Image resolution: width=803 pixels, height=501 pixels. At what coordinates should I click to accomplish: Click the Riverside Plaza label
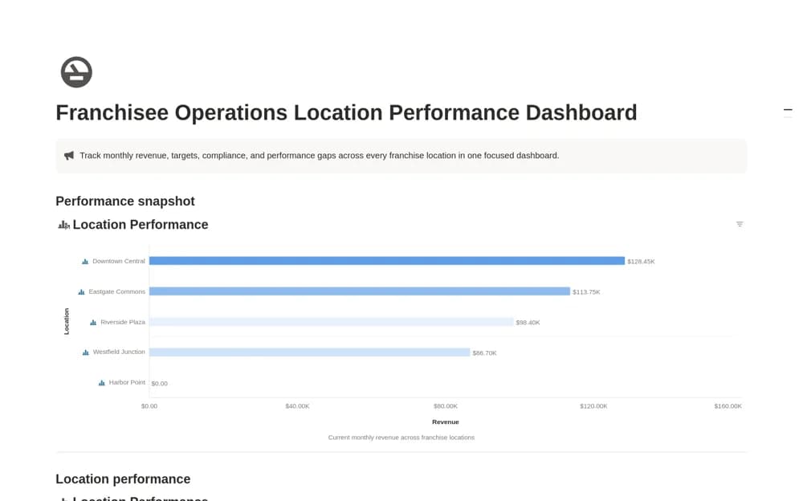[x=123, y=322]
